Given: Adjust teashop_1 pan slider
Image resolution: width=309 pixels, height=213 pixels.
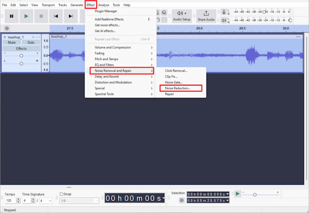Looking at the screenshot, I should [x=21, y=63].
